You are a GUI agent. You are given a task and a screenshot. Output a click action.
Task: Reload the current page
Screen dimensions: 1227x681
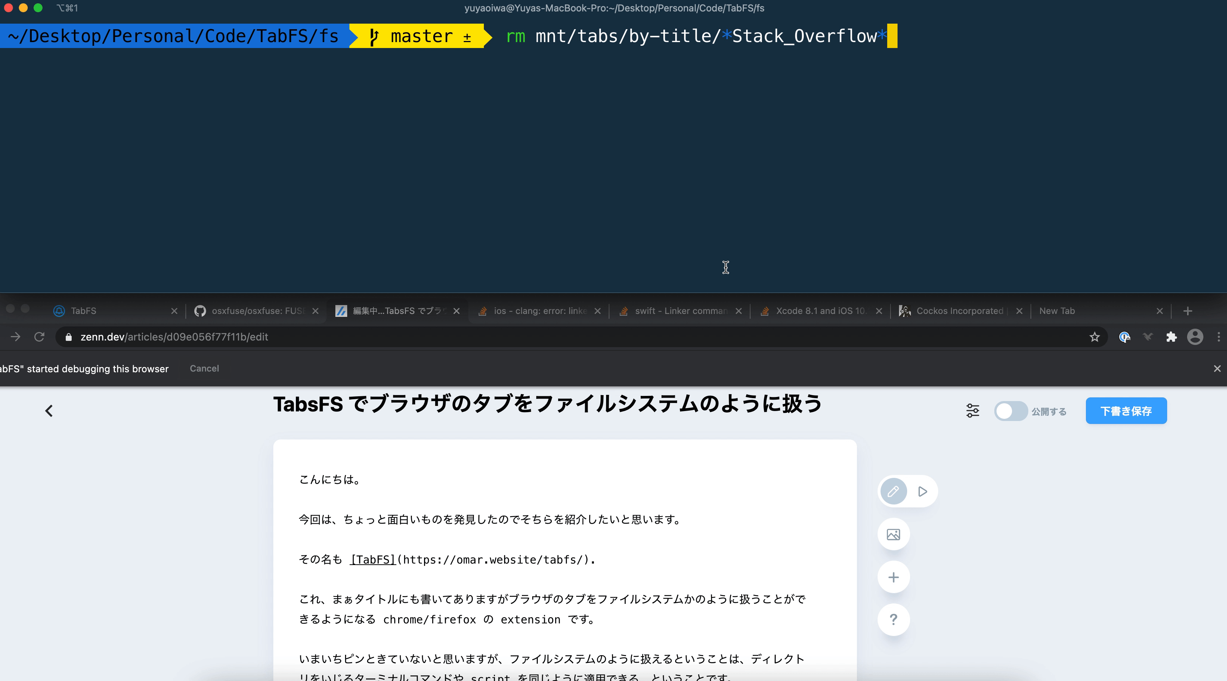pyautogui.click(x=40, y=337)
